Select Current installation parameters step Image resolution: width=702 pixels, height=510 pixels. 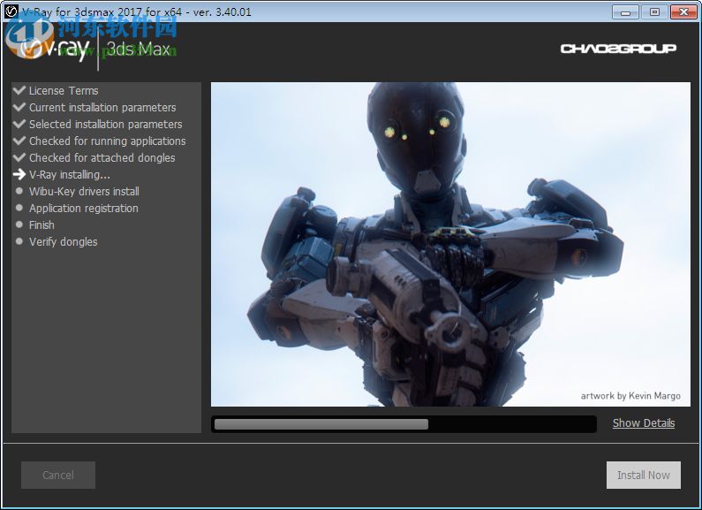click(102, 108)
